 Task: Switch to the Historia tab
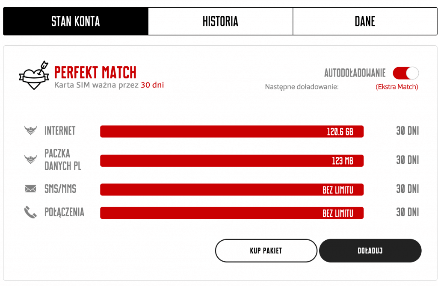(220, 21)
